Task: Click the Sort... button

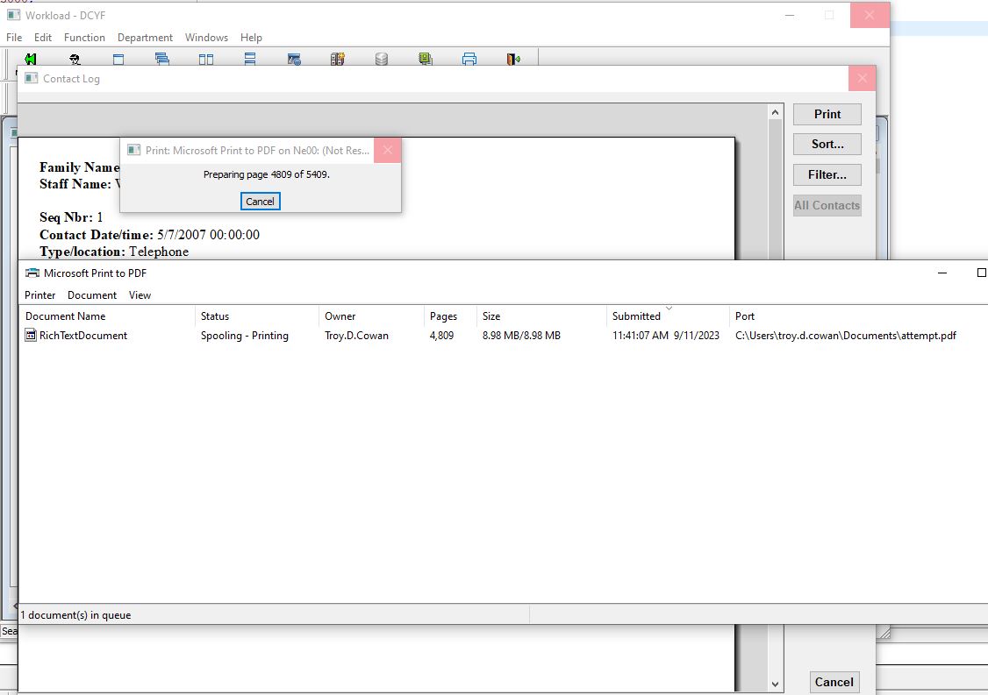Action: (x=827, y=145)
